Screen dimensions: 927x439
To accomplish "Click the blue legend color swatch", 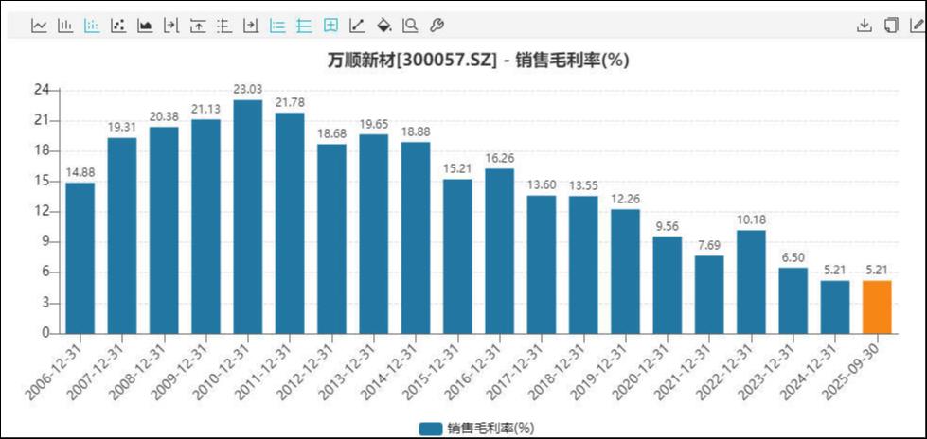I will click(x=431, y=429).
